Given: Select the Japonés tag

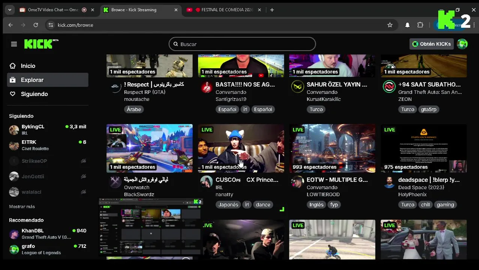Looking at the screenshot, I should coord(228,205).
